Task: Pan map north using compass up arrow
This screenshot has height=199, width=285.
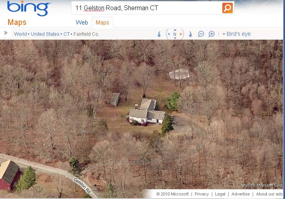Action: [175, 30]
